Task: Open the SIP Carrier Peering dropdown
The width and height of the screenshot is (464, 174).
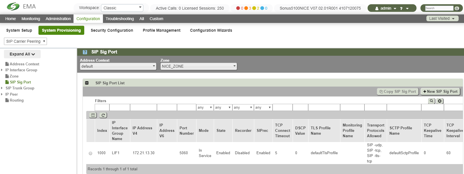Action: click(25, 41)
